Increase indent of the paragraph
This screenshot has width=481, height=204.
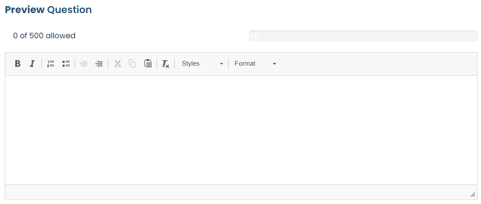[x=99, y=64]
